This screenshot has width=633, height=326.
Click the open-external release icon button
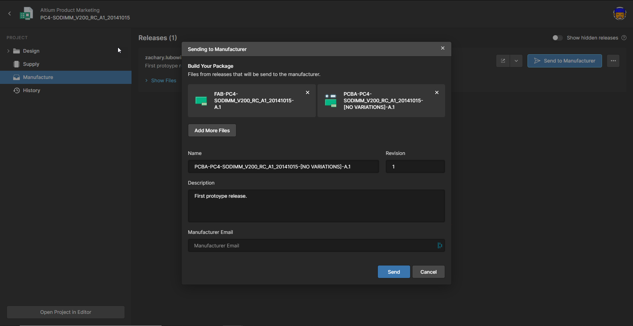coord(503,61)
